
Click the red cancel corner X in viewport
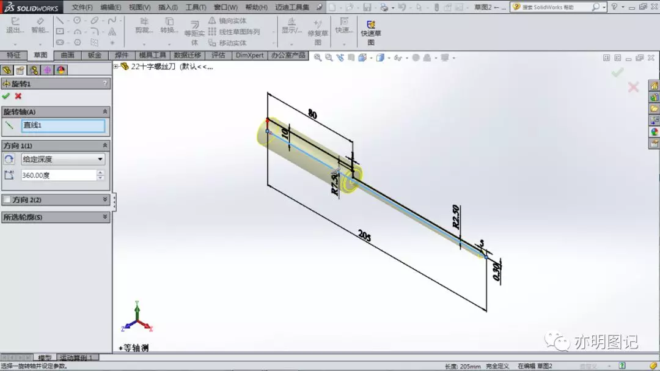coord(633,87)
